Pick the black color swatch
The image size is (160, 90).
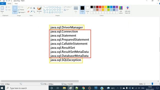pos(92,7)
